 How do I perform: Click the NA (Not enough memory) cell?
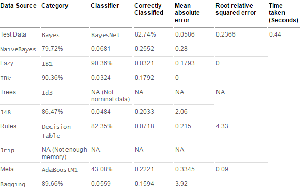pyautogui.click(x=64, y=153)
